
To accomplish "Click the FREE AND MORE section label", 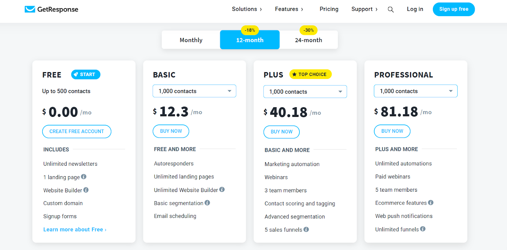I will click(x=175, y=149).
